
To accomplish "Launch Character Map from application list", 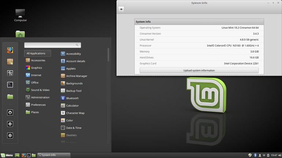I will point(73,113).
